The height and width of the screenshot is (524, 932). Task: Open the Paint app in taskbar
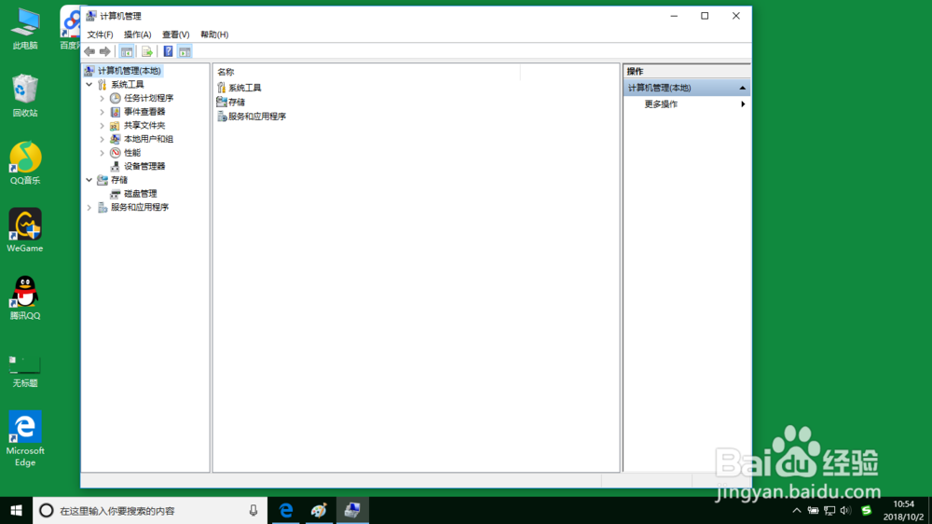click(319, 510)
